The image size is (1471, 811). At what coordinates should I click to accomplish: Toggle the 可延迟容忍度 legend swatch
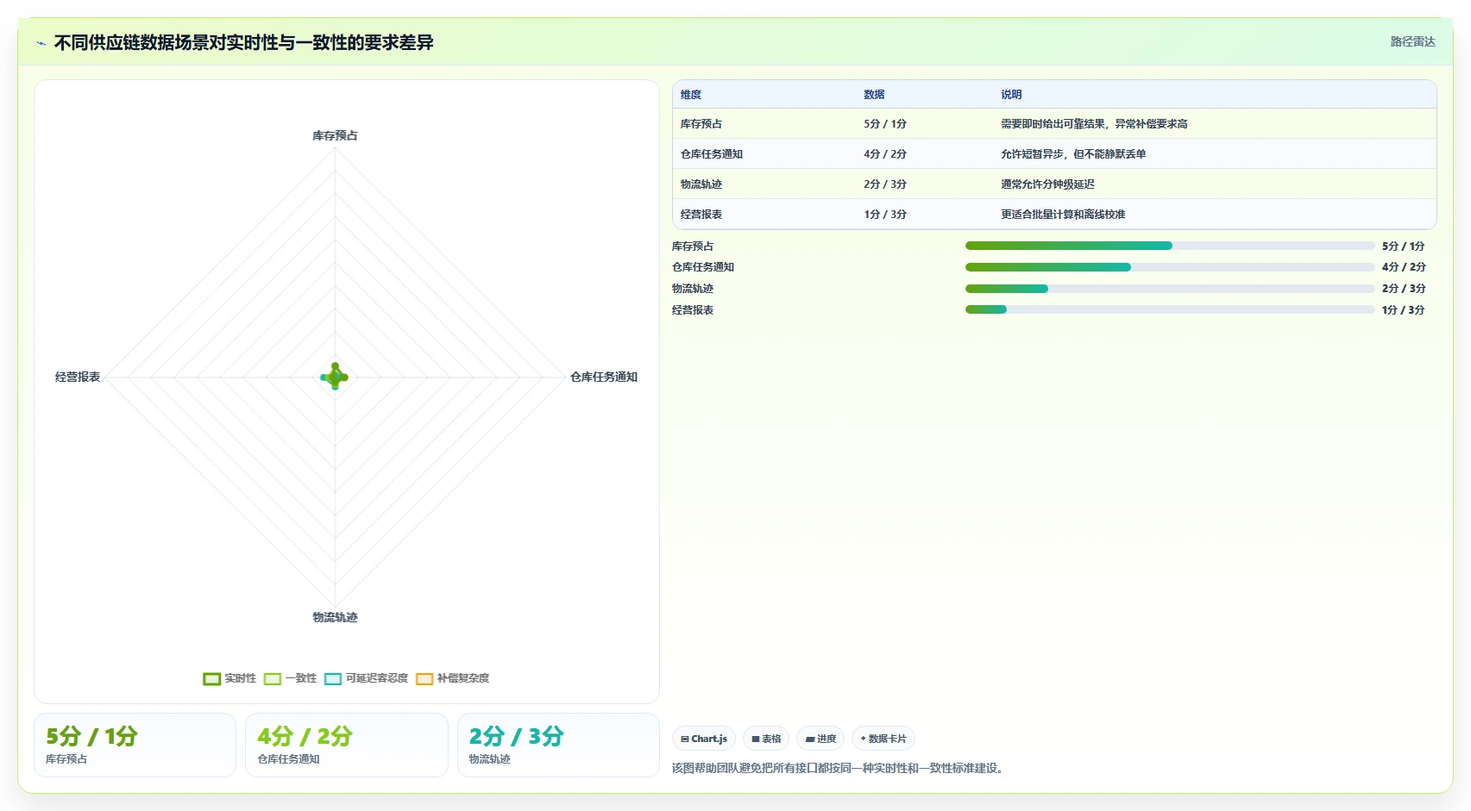(x=333, y=679)
